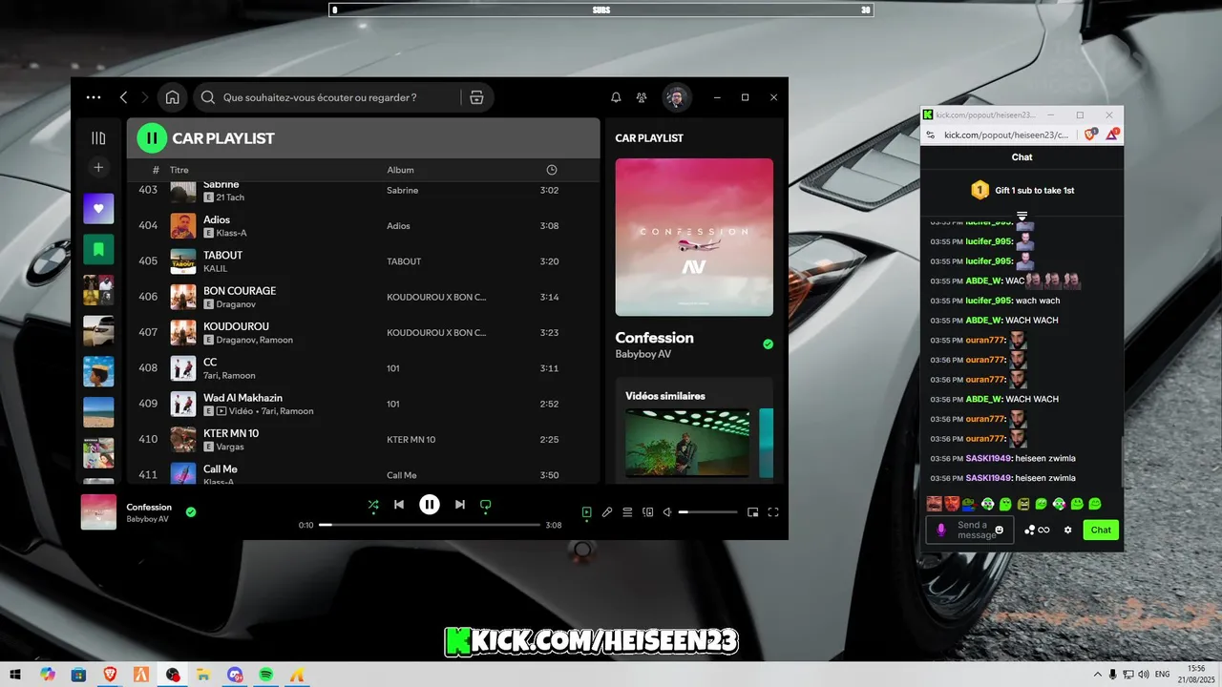This screenshot has width=1222, height=687.
Task: Toggle the saved checkmark in the now playing bar
Action: click(191, 512)
